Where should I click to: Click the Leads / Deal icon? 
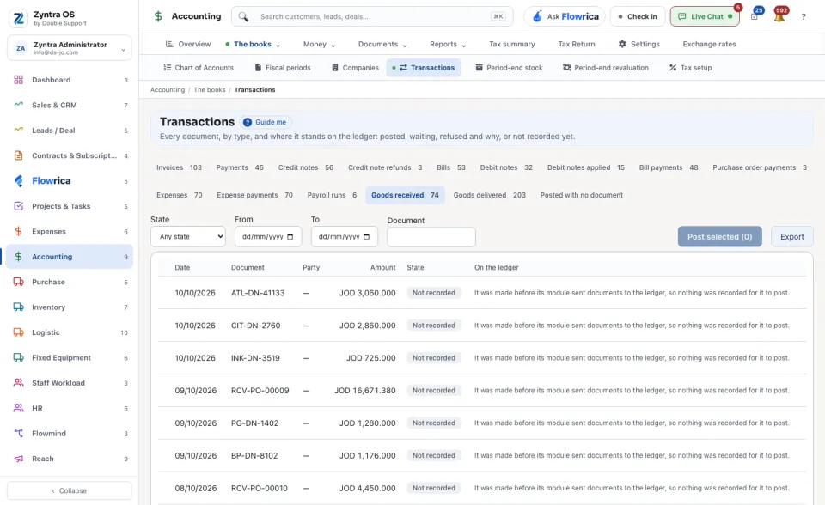click(18, 130)
